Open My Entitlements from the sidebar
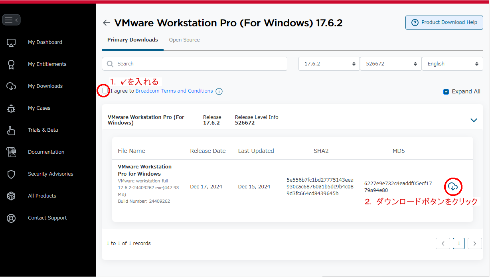 pyautogui.click(x=47, y=64)
